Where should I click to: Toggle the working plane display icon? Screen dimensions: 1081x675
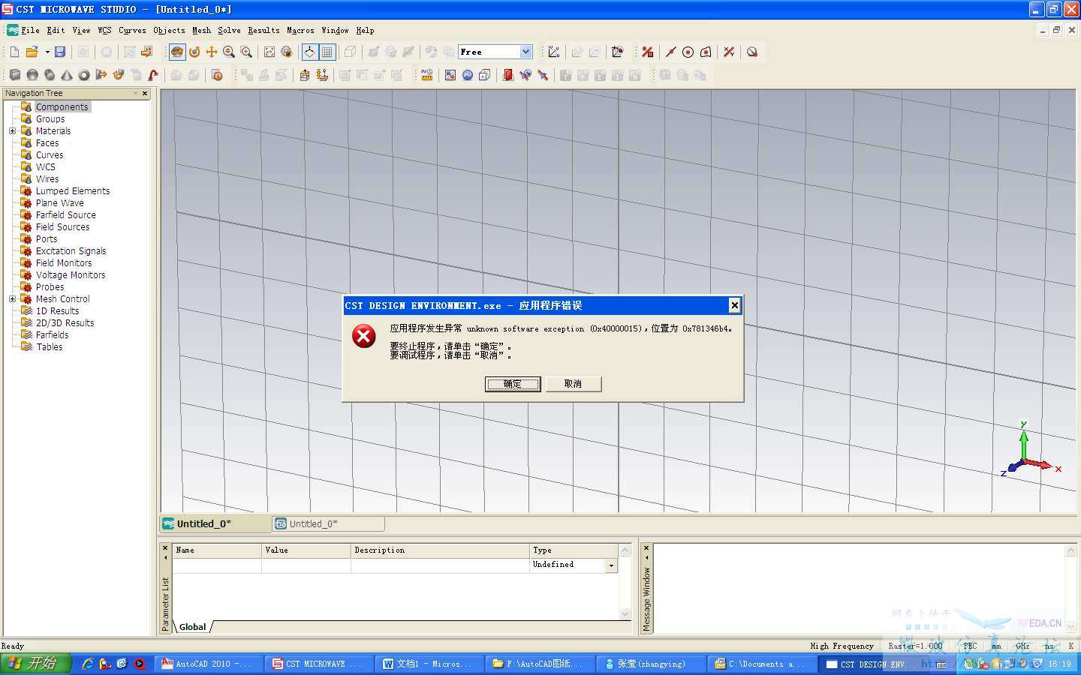(309, 52)
